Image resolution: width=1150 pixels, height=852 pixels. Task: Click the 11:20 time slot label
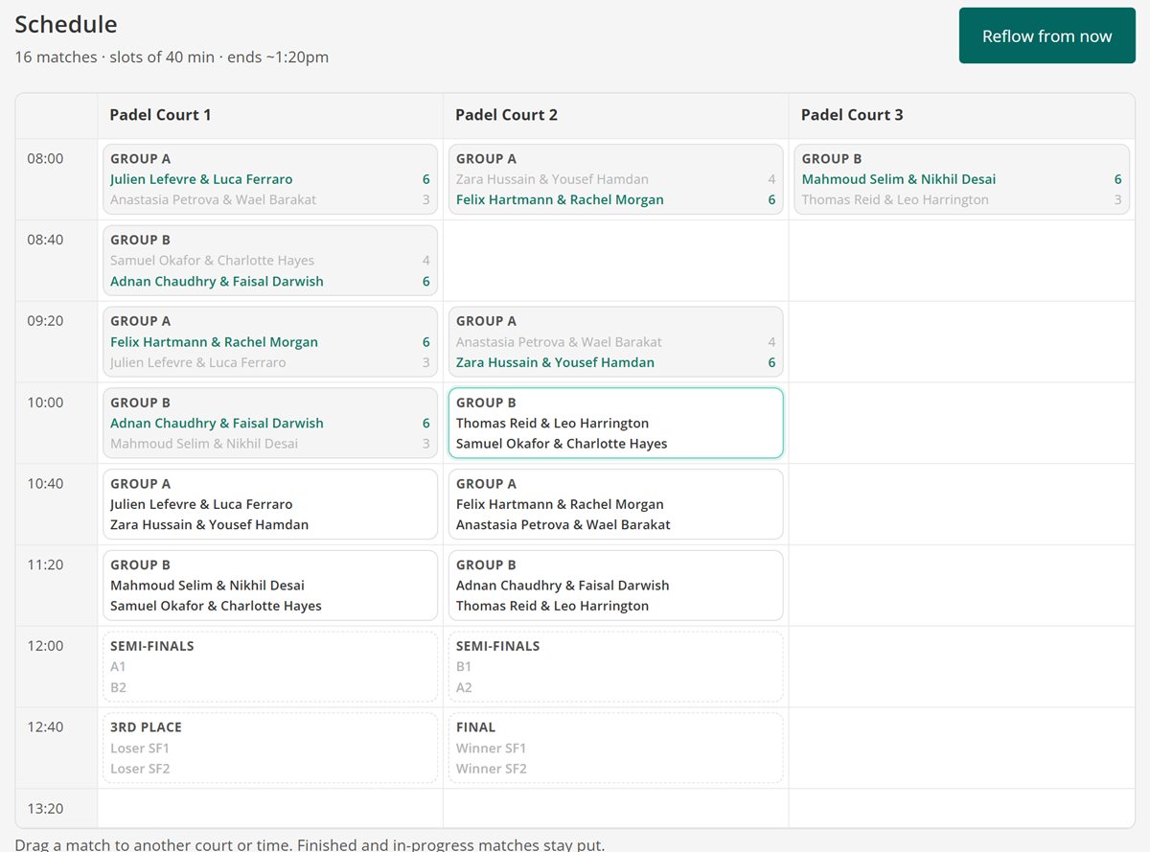[x=45, y=564]
